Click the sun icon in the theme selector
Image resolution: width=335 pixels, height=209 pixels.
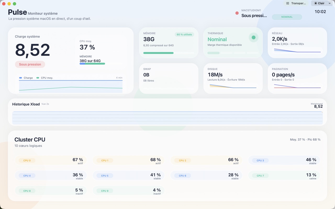click(x=316, y=3)
